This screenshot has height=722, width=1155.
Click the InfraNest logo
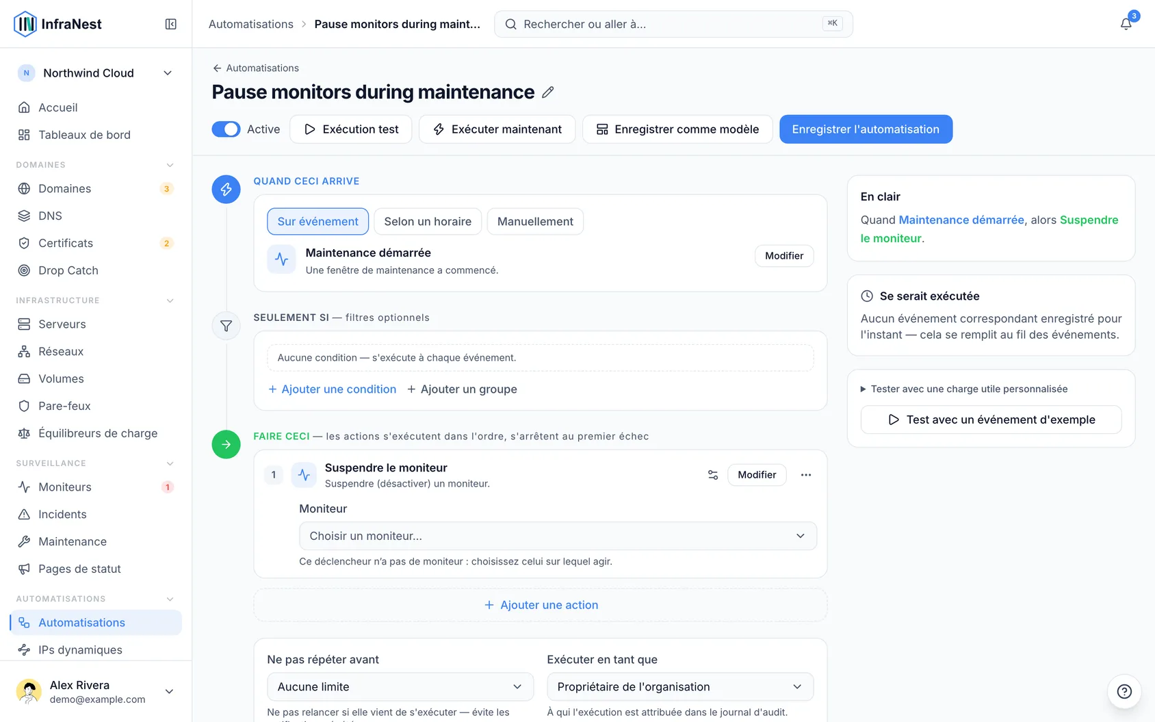coord(57,24)
